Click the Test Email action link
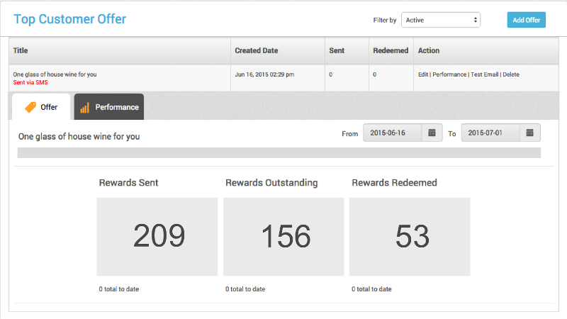This screenshot has height=319, width=567. click(484, 74)
